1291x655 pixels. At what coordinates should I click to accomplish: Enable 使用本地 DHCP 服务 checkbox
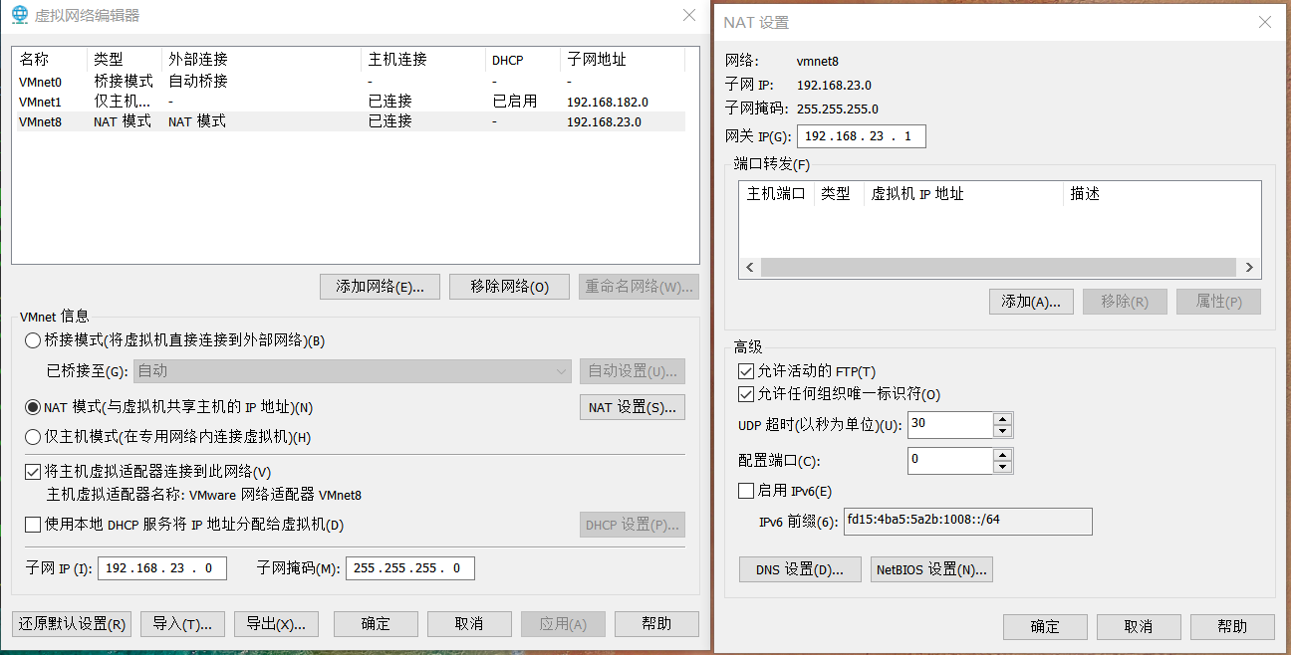[x=33, y=525]
